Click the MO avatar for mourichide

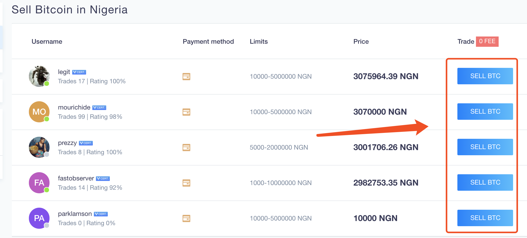(39, 112)
